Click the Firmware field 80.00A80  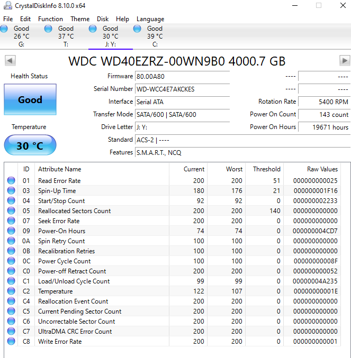coord(182,76)
